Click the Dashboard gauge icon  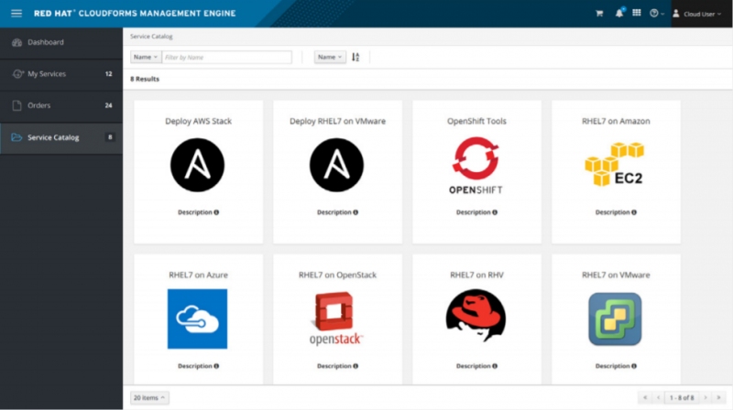[16, 42]
